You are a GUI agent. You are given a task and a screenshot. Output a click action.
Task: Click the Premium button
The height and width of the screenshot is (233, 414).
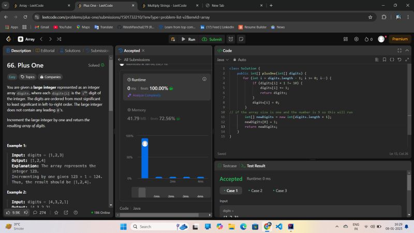point(400,39)
